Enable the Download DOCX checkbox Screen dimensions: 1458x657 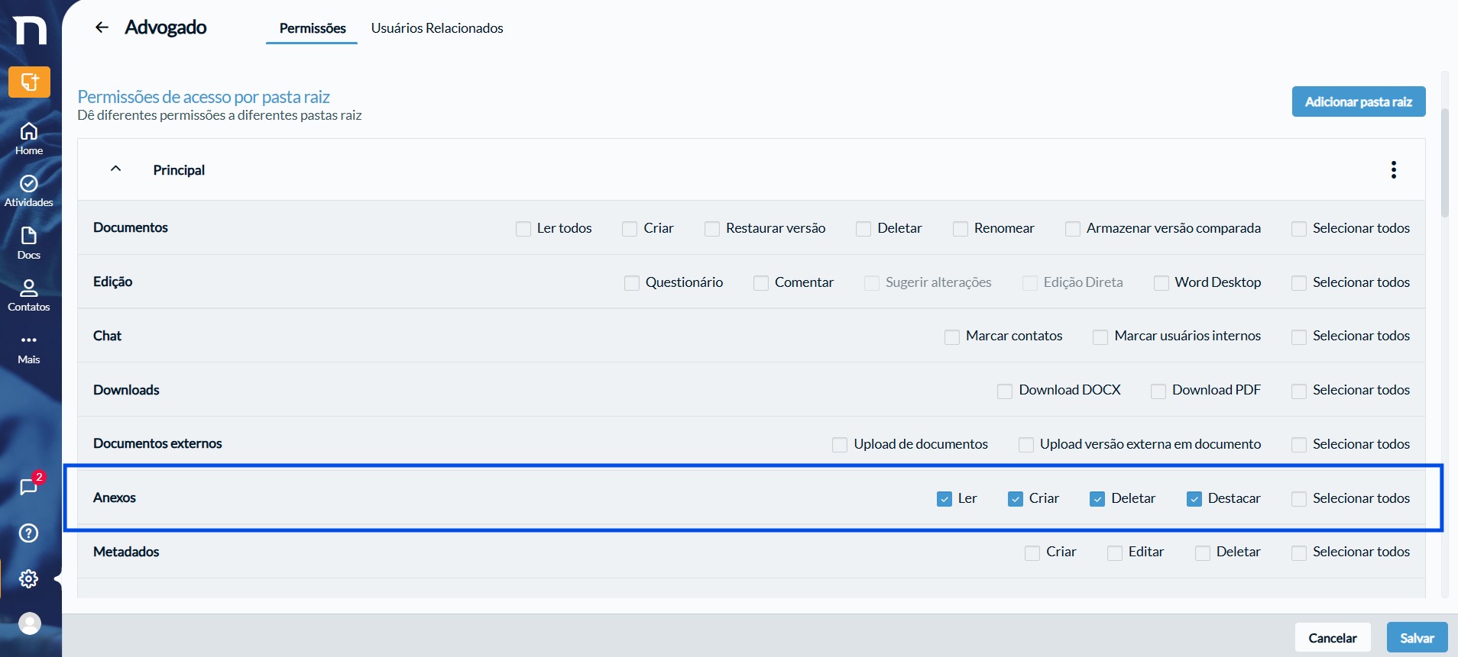[x=1005, y=391]
